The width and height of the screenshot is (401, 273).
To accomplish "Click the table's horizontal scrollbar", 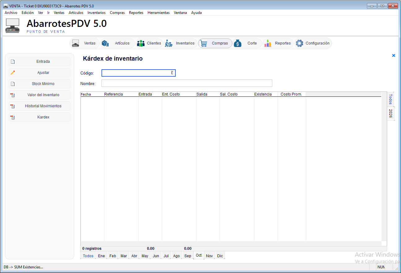I will [x=231, y=244].
